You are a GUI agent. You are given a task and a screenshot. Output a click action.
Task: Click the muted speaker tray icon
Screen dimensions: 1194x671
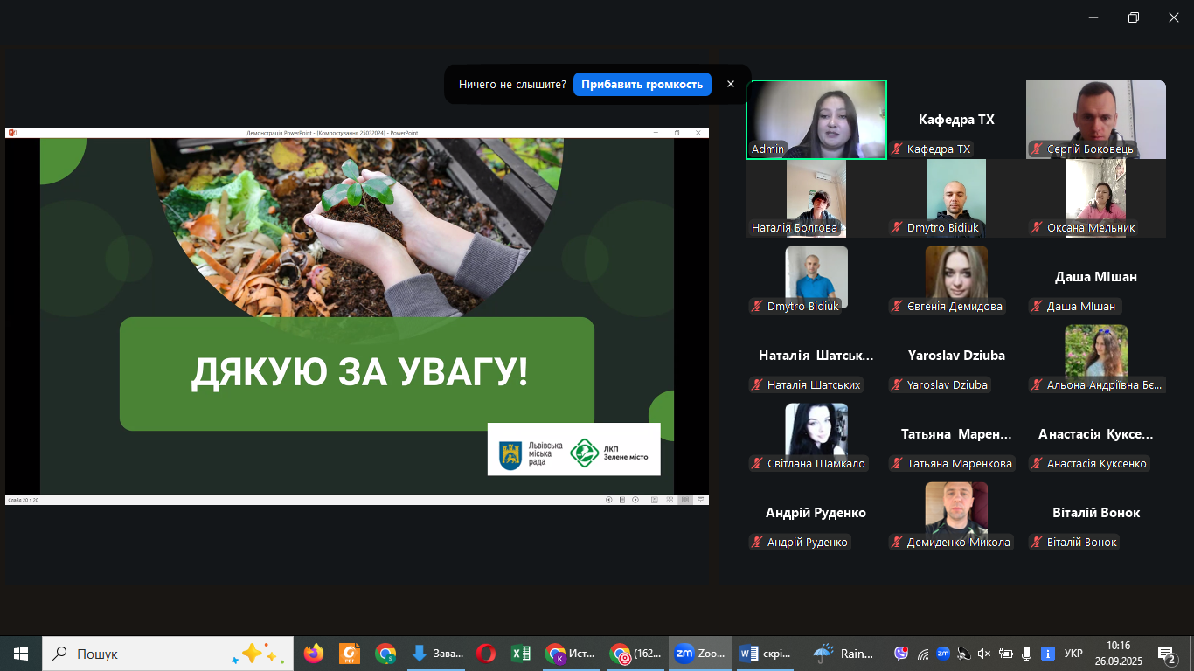[x=984, y=654]
